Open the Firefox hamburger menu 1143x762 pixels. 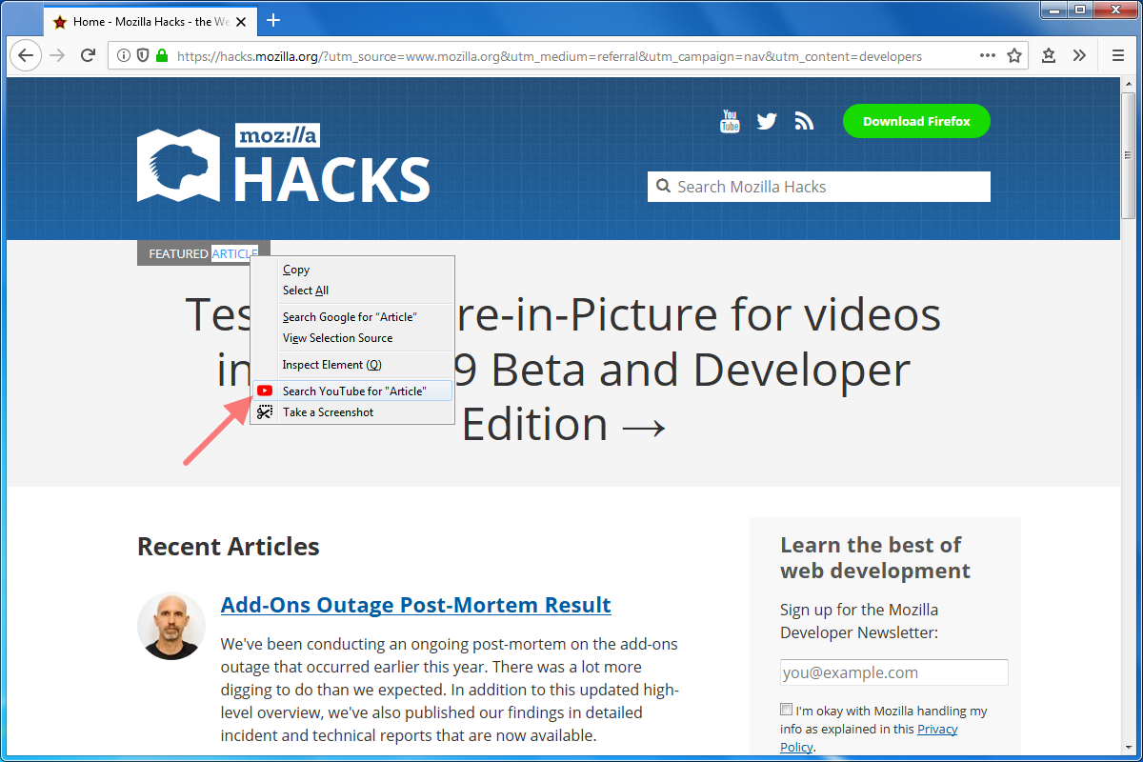click(1118, 56)
